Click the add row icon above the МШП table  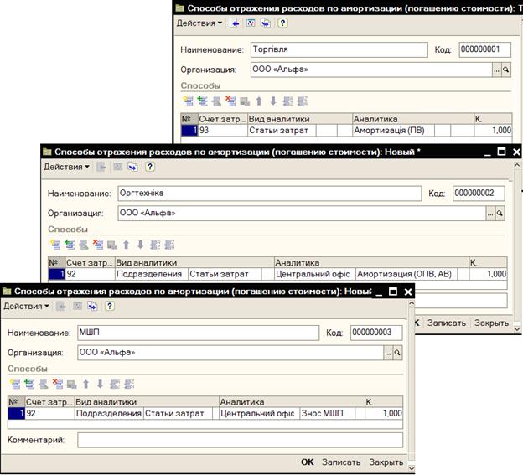click(15, 384)
